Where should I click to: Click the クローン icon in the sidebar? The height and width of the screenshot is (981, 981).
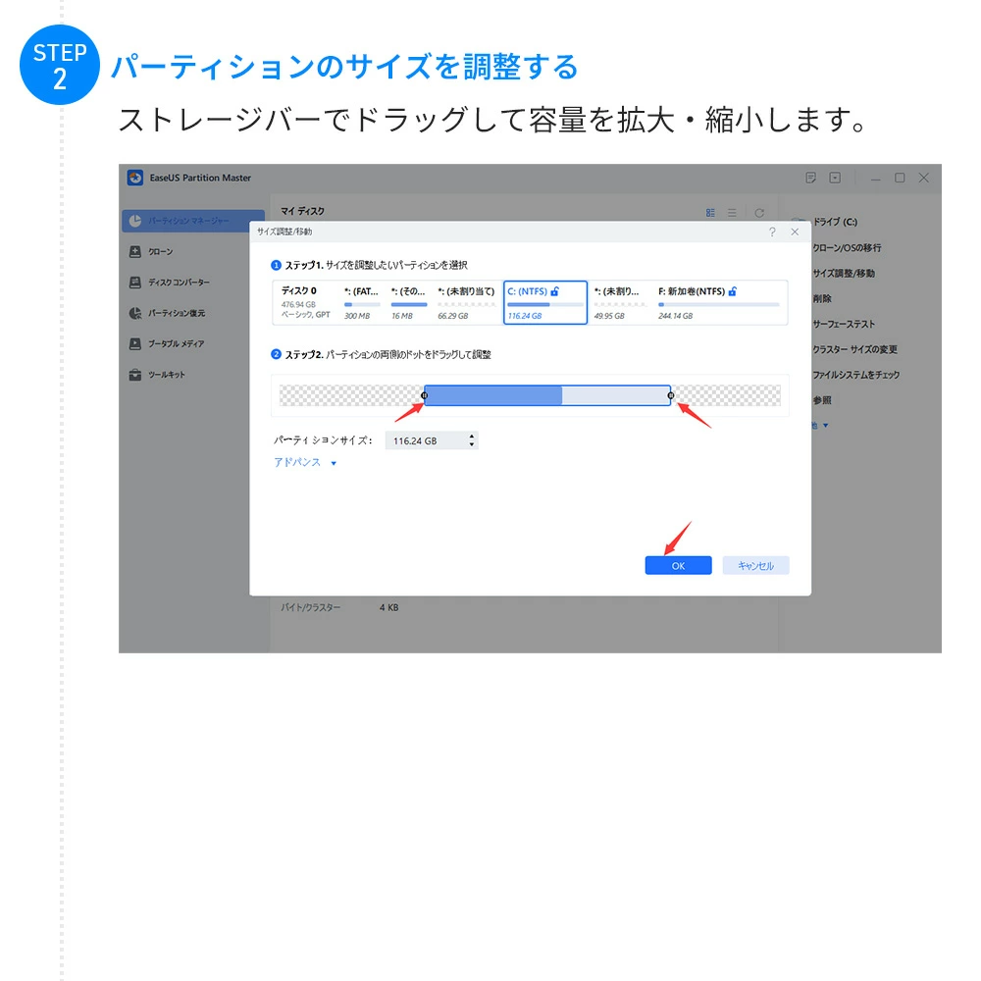135,252
